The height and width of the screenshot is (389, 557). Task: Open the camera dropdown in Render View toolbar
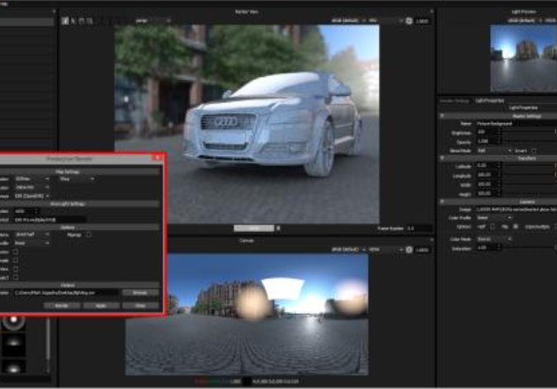pos(153,21)
